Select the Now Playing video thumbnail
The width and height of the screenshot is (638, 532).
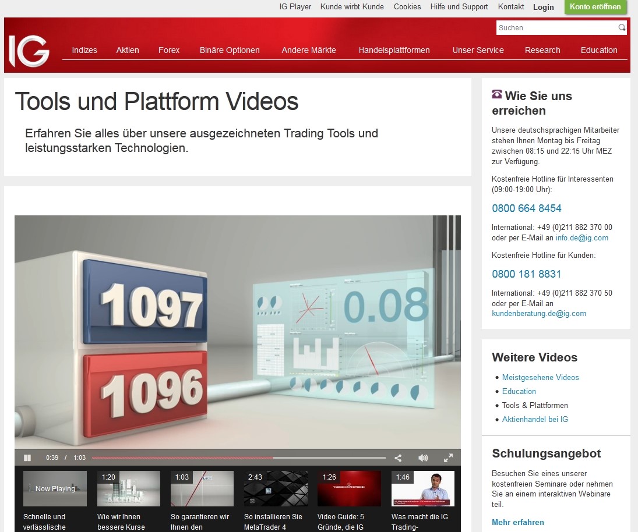point(55,488)
